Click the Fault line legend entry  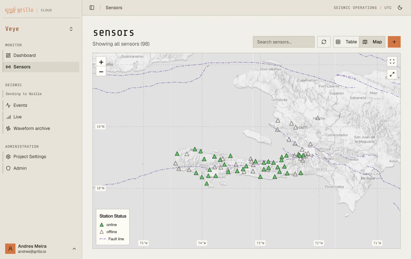[x=112, y=239]
